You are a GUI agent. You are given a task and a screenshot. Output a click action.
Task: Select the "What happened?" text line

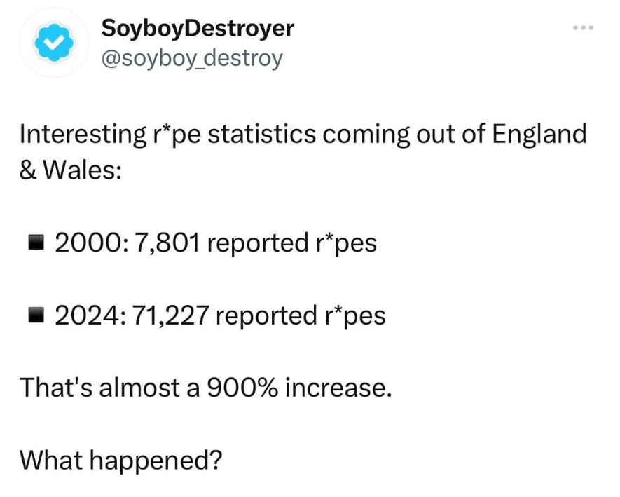[x=121, y=461]
